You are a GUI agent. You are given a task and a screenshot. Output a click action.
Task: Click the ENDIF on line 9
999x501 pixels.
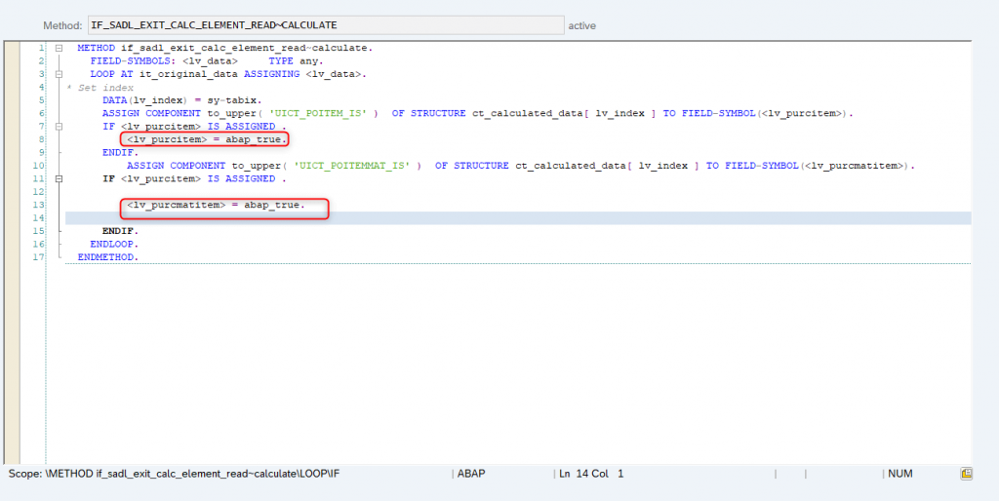tap(120, 152)
